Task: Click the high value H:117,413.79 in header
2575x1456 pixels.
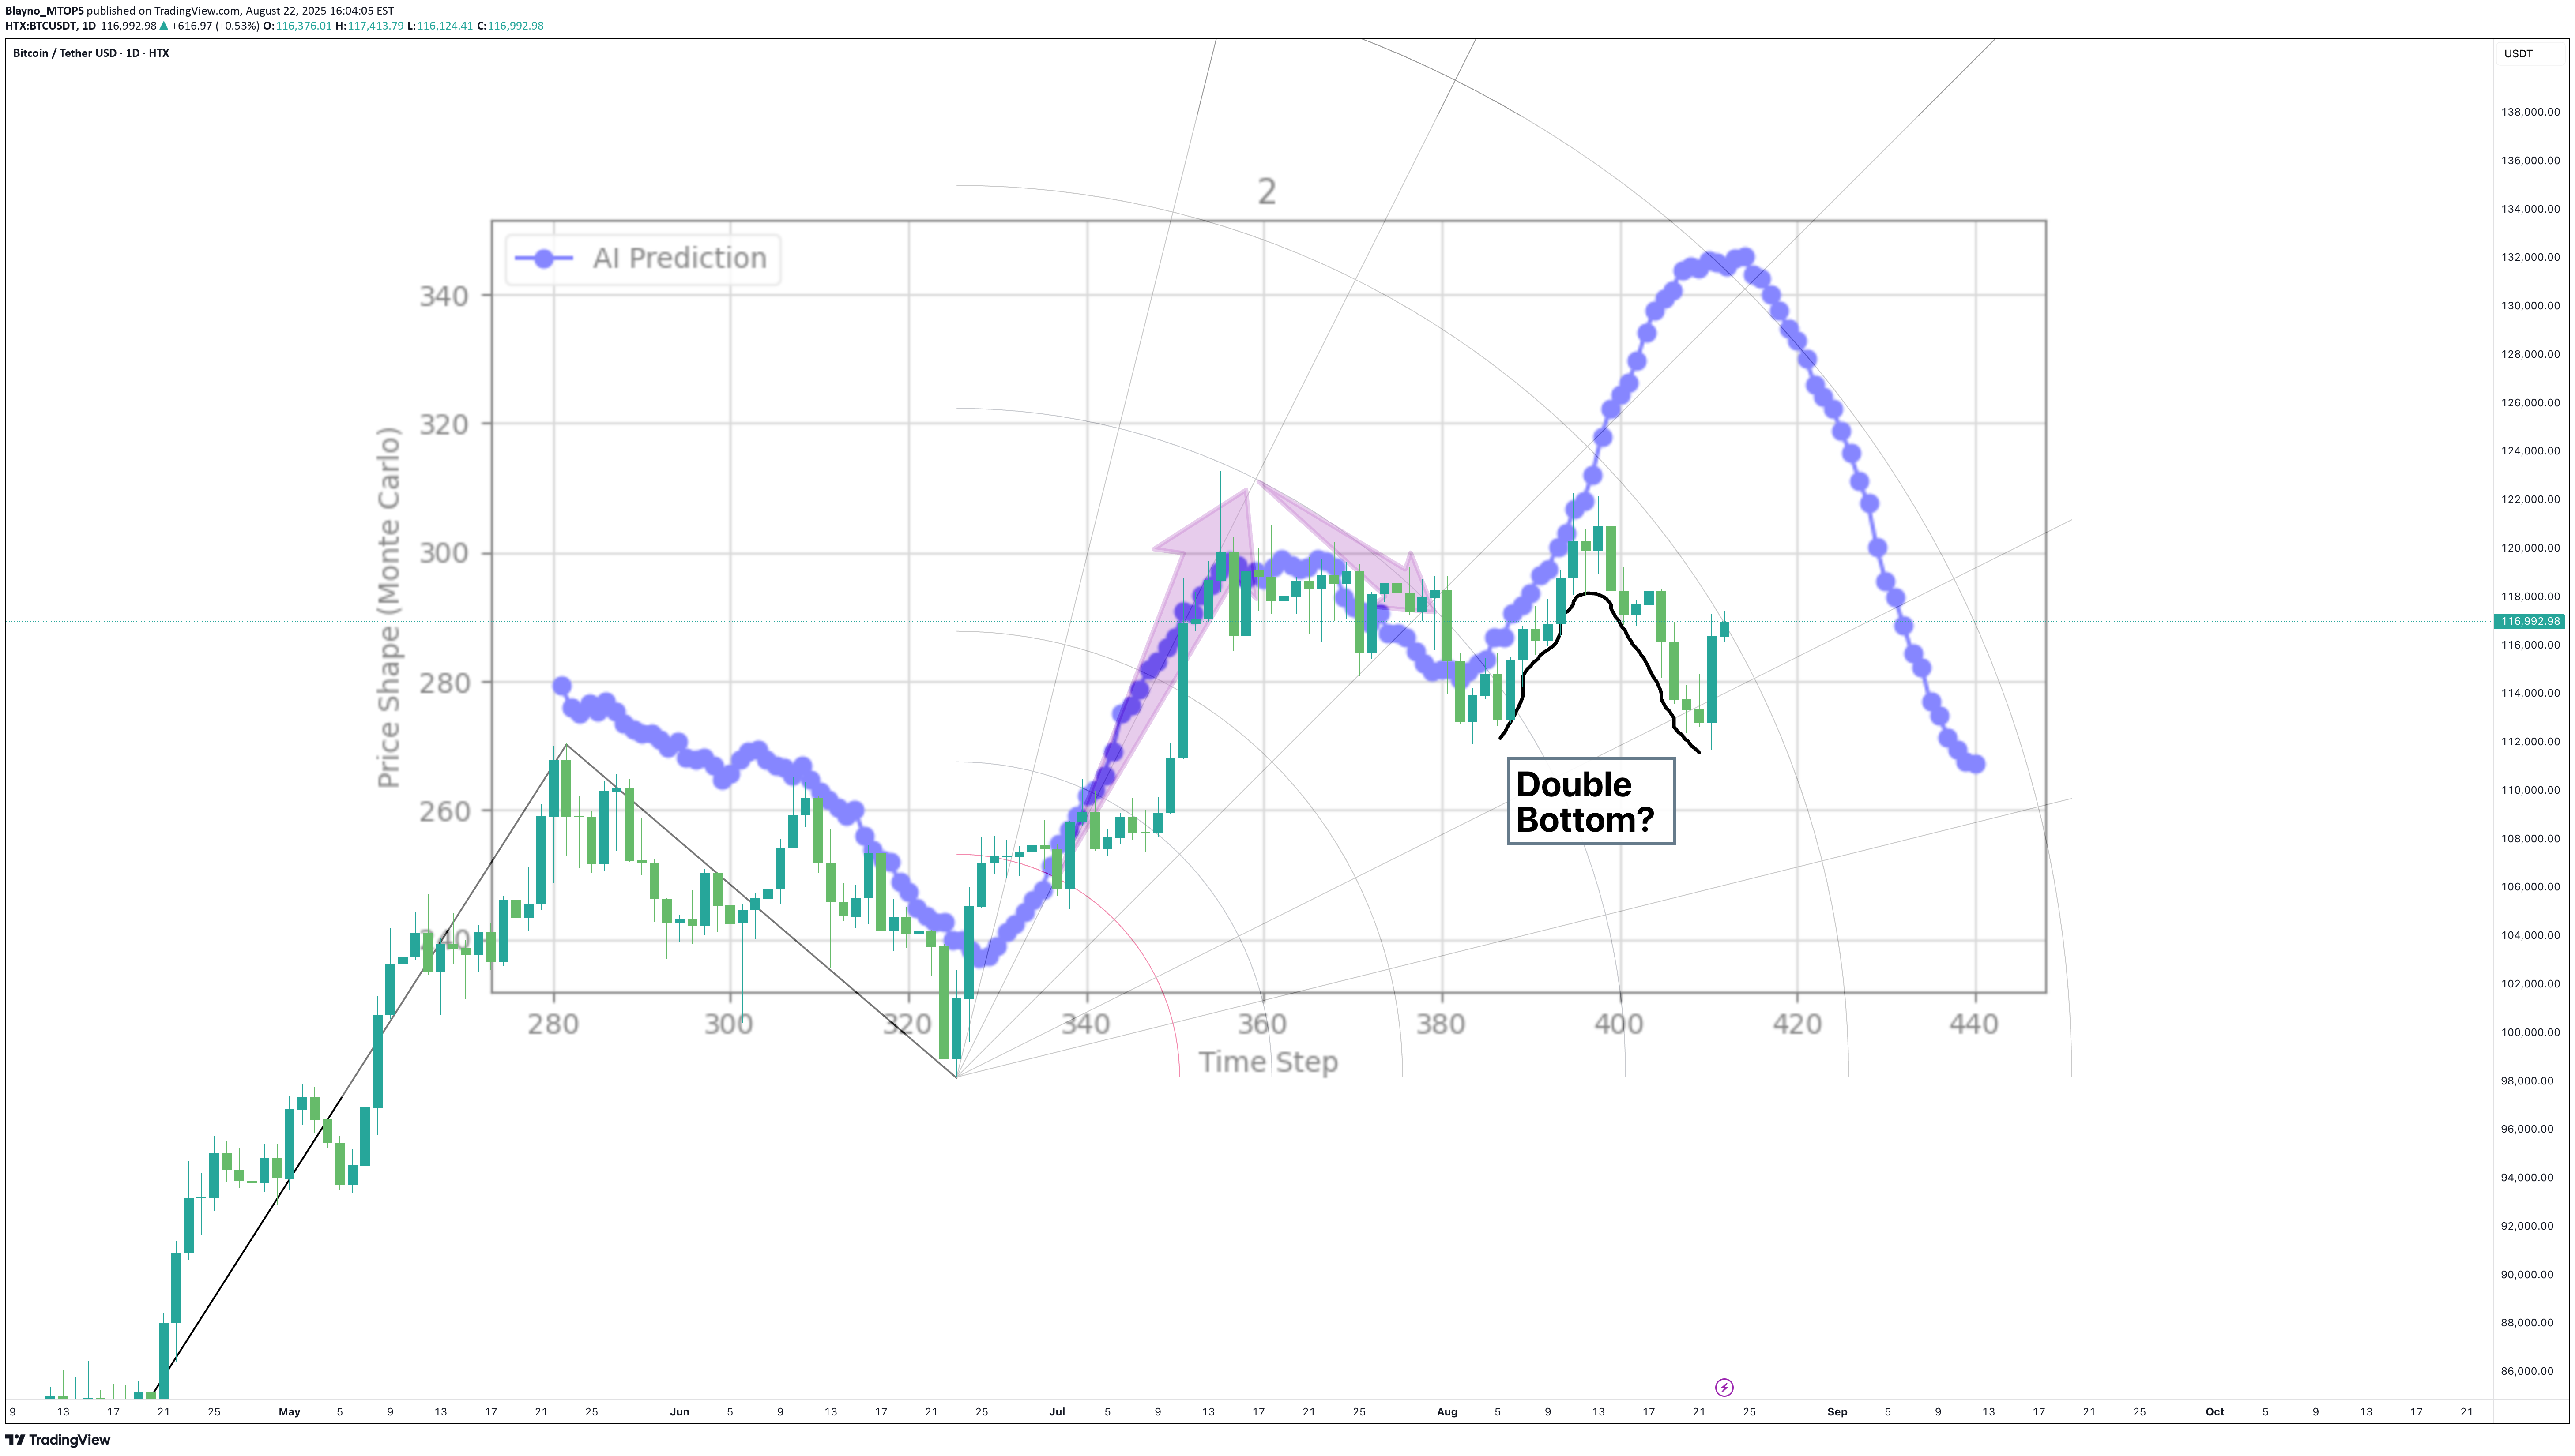Action: tap(369, 26)
